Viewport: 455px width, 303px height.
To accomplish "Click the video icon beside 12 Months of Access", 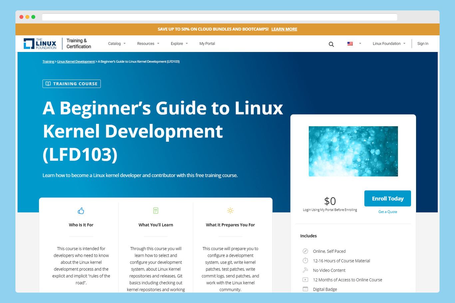I will click(305, 279).
